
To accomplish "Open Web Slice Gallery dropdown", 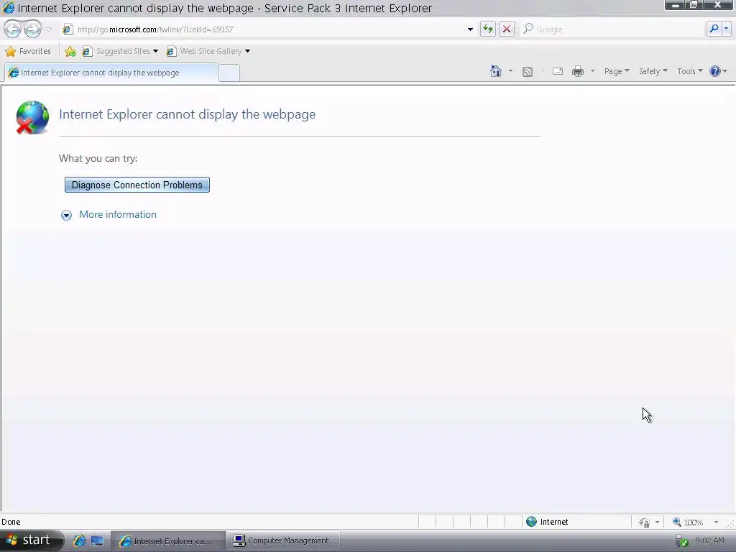I will 208,51.
